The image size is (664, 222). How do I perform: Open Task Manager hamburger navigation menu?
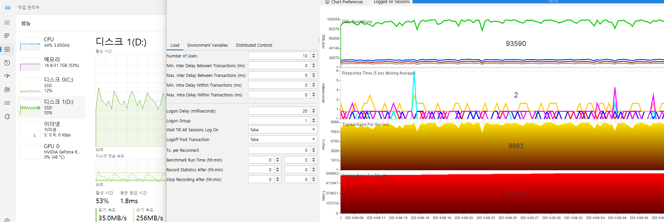(7, 23)
